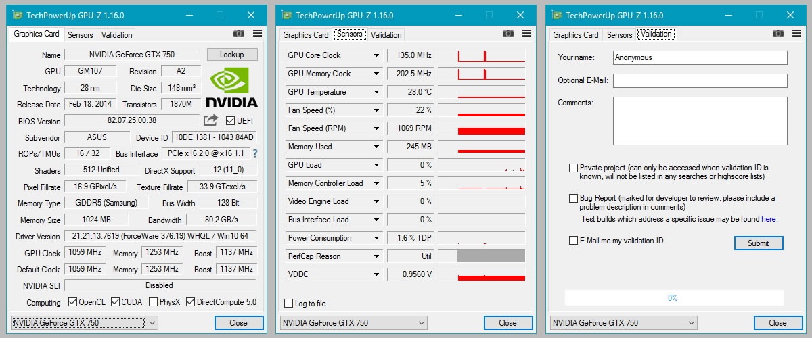The image size is (812, 338).
Task: Open GPU Load sensor dropdown
Action: (377, 165)
